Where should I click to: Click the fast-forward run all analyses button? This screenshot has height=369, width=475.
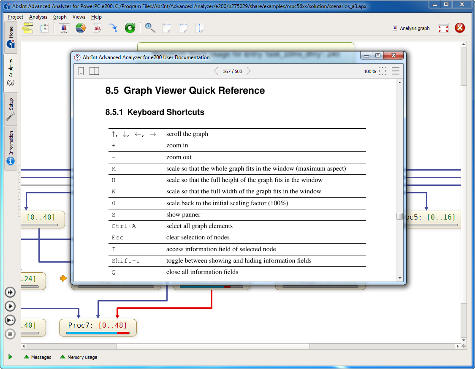pos(10,292)
